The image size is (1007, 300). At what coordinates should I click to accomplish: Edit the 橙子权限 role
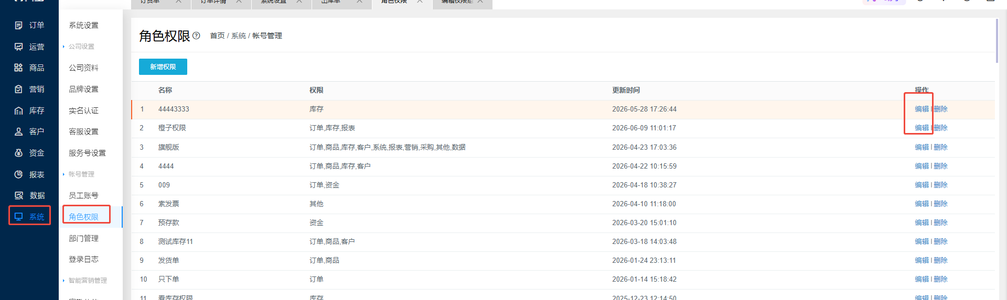coord(922,128)
